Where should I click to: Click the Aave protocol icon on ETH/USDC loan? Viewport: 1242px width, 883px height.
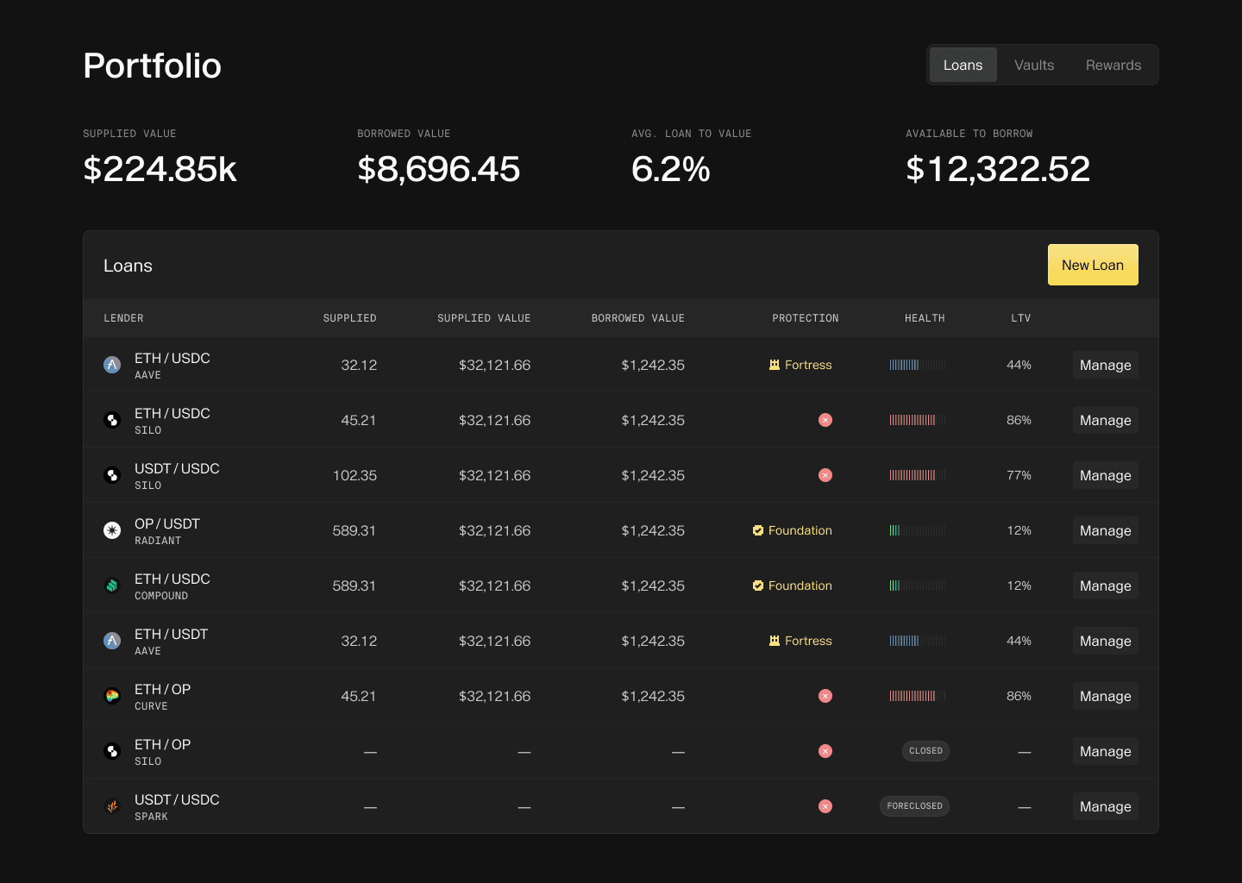[111, 365]
